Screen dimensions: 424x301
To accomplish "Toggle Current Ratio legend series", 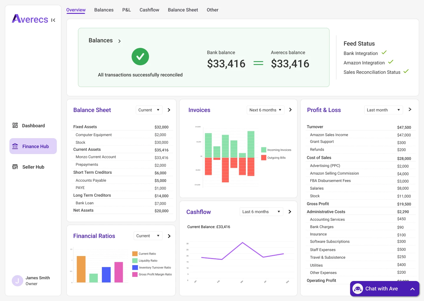I will (135, 254).
